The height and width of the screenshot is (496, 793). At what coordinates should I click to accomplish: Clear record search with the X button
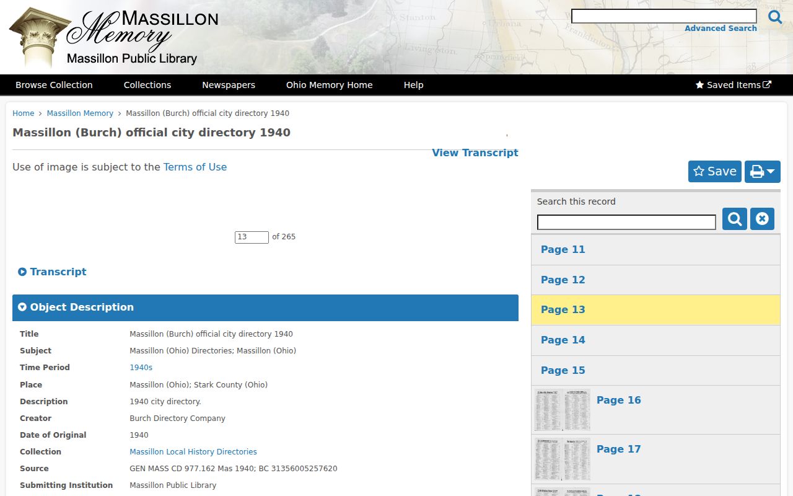(762, 219)
